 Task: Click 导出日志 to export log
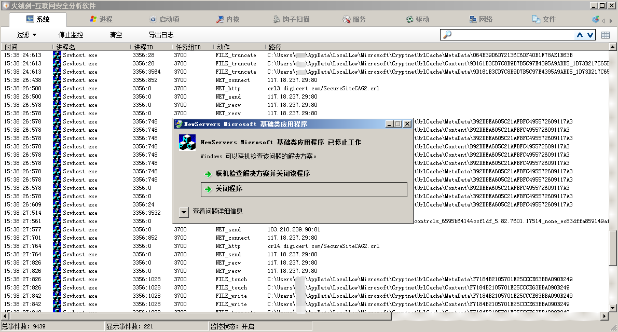click(161, 35)
